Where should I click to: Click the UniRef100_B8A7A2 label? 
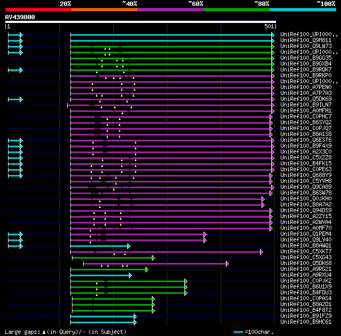(306, 205)
